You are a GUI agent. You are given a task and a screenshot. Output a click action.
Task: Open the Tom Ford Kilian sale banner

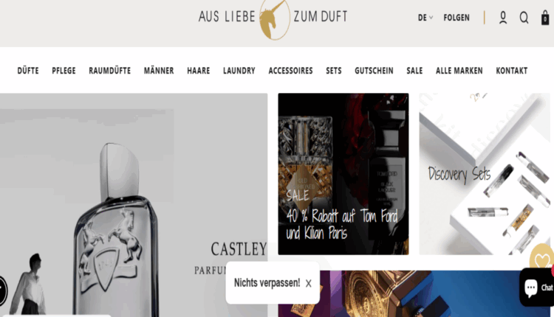tap(343, 174)
